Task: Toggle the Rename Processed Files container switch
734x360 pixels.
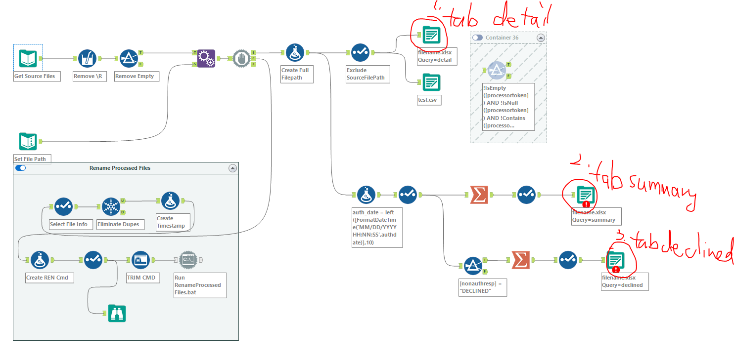Action: click(20, 168)
